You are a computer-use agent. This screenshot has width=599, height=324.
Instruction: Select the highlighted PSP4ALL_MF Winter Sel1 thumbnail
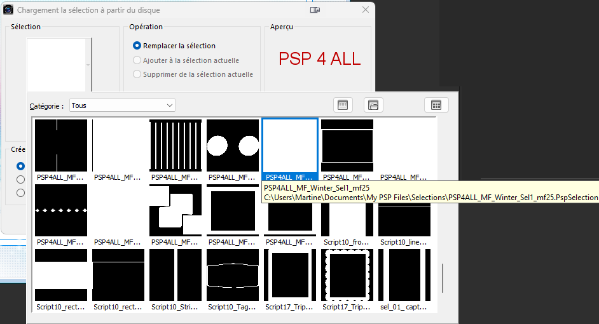point(290,145)
